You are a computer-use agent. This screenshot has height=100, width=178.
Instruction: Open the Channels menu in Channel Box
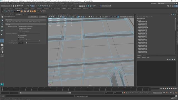(139, 17)
